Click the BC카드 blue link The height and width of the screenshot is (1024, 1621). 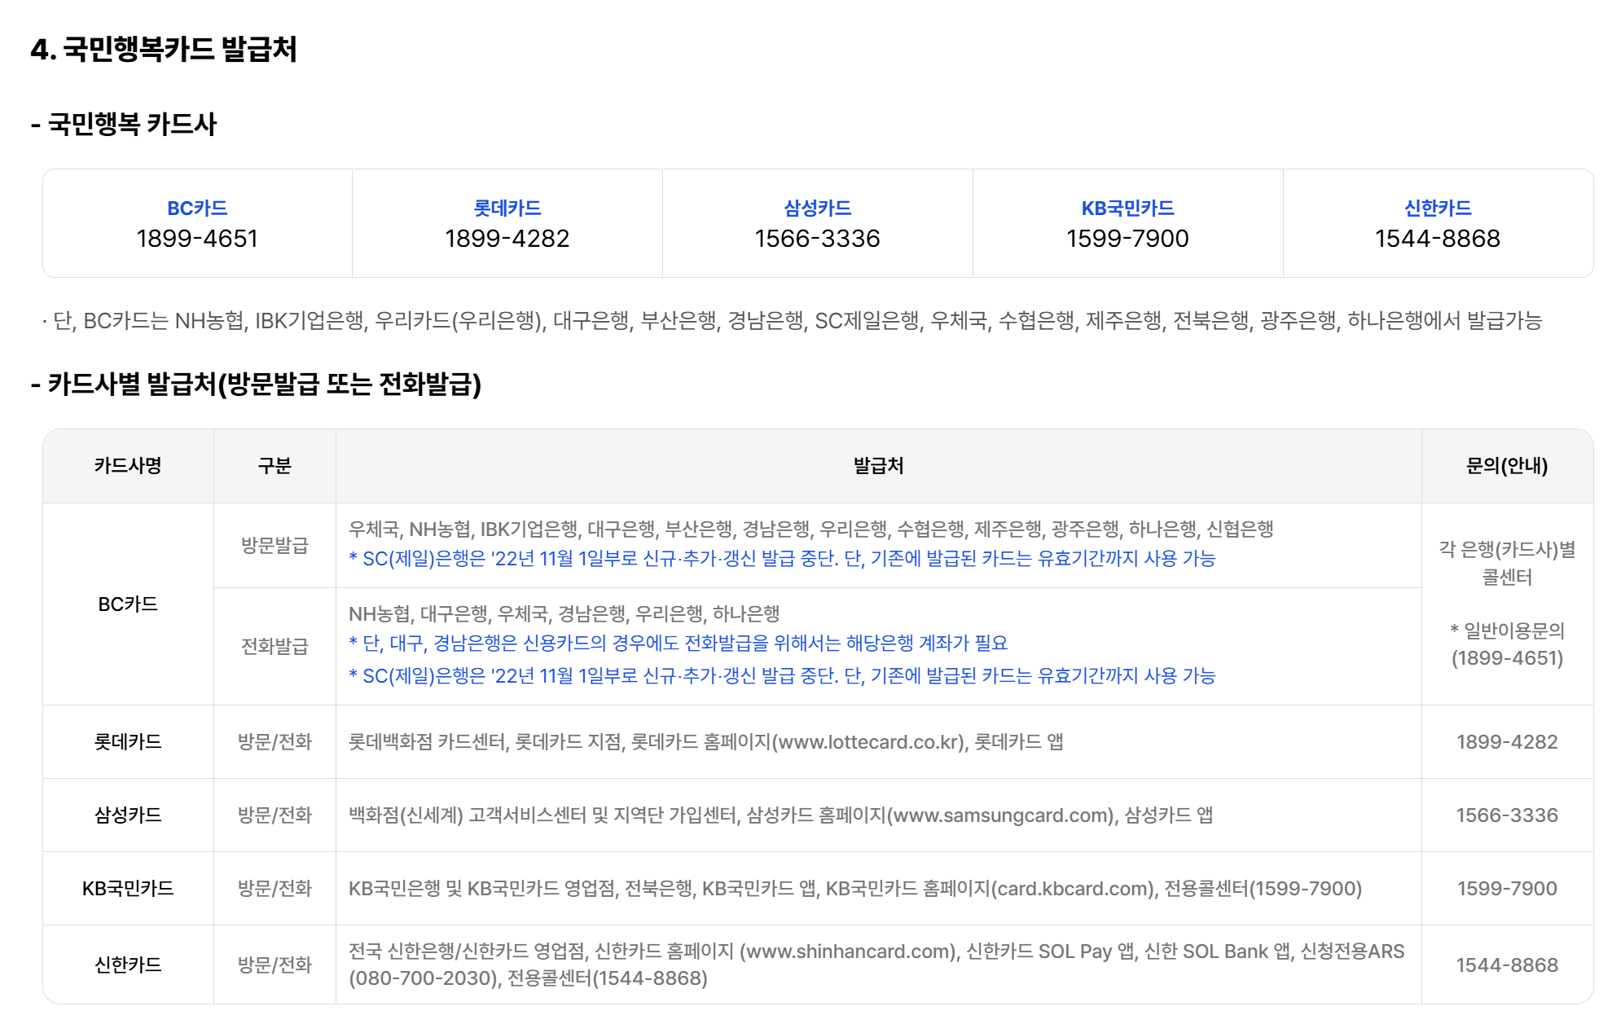click(197, 208)
